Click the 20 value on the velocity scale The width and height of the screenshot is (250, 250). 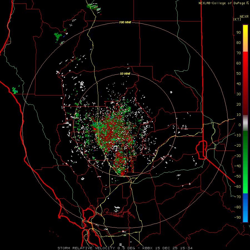(x=239, y=104)
